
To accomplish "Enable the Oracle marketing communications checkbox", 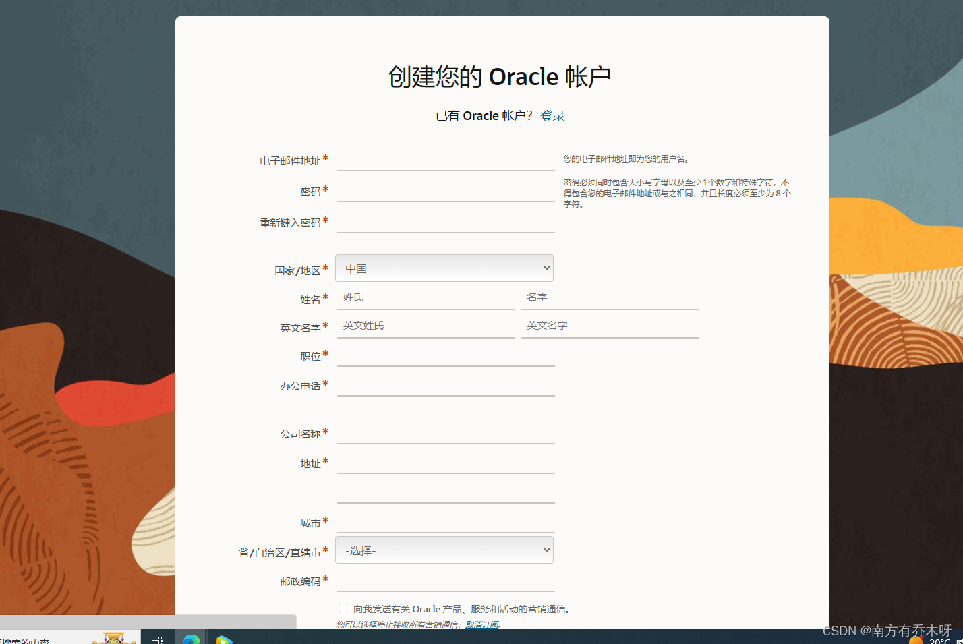I will [x=343, y=608].
